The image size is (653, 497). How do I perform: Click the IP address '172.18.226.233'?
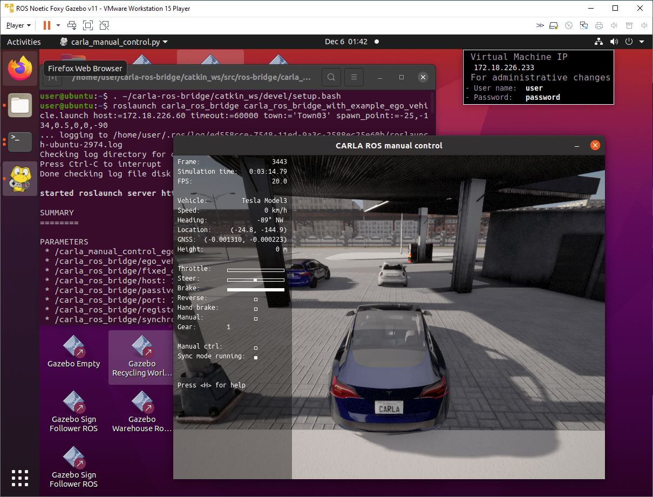click(x=504, y=67)
